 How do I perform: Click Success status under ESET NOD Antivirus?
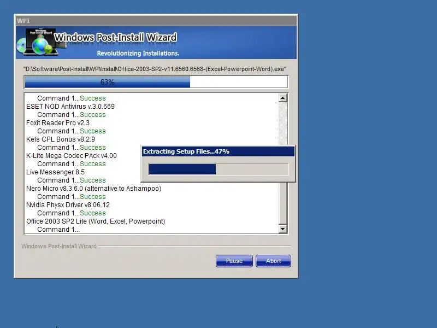tap(93, 115)
